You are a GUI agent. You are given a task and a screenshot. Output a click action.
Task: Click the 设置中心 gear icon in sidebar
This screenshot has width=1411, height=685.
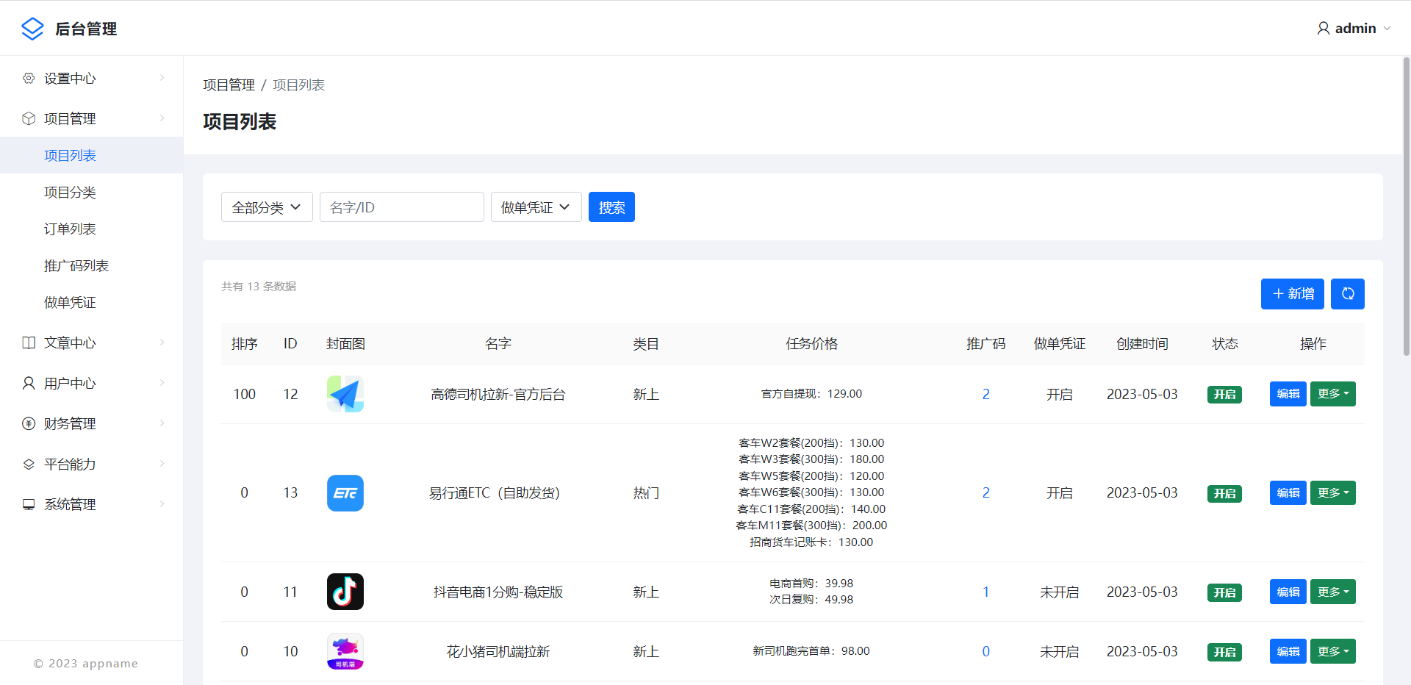29,79
